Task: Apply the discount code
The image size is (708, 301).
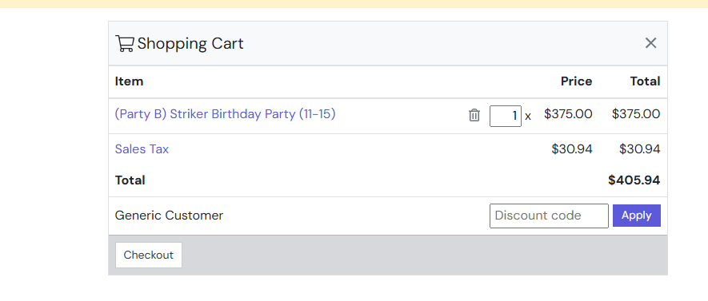Action: click(x=637, y=216)
